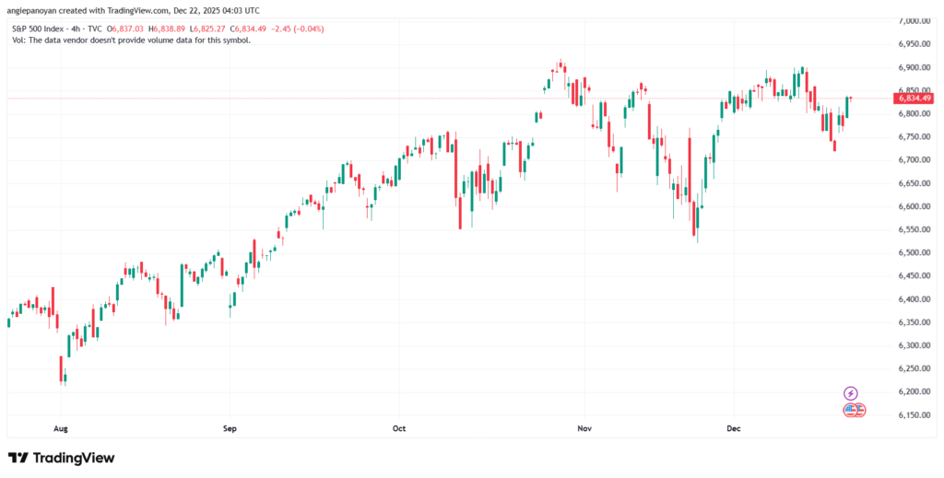Click the High value H6,838.89 in legend
Screen dimensions: 944x478
(x=181, y=29)
